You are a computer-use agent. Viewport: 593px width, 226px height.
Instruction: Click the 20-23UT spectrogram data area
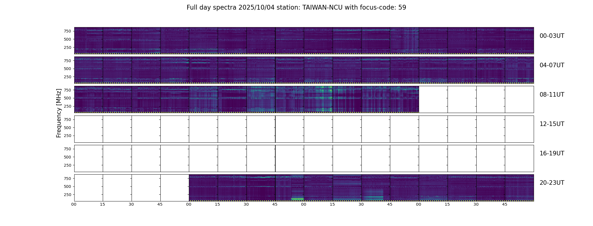tap(361, 188)
